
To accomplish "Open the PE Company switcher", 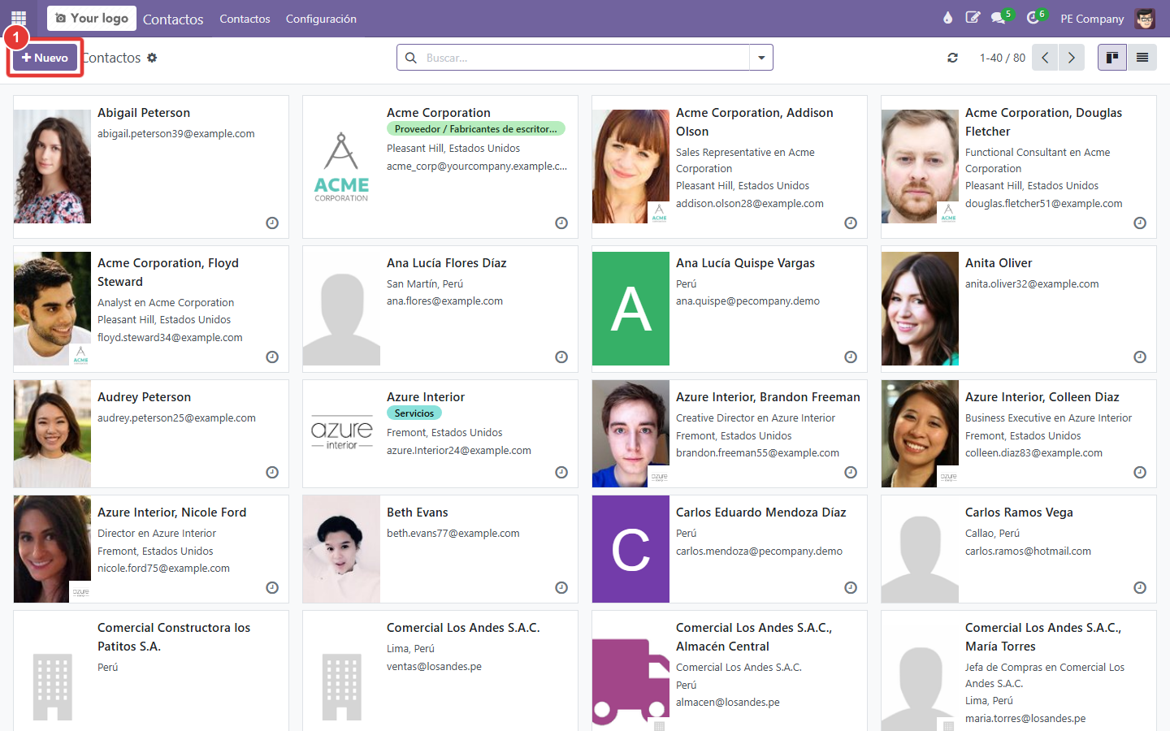I will 1092,19.
